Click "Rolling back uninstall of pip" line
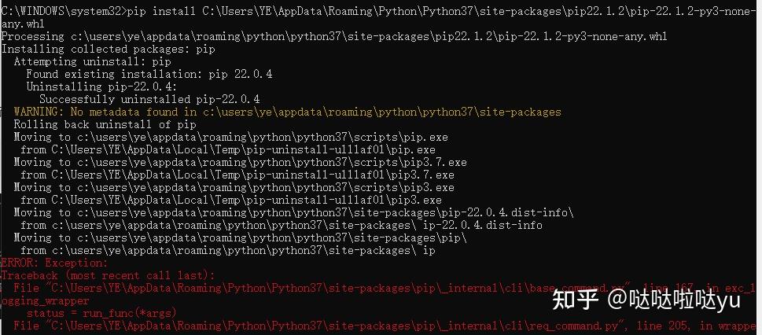 click(105, 125)
